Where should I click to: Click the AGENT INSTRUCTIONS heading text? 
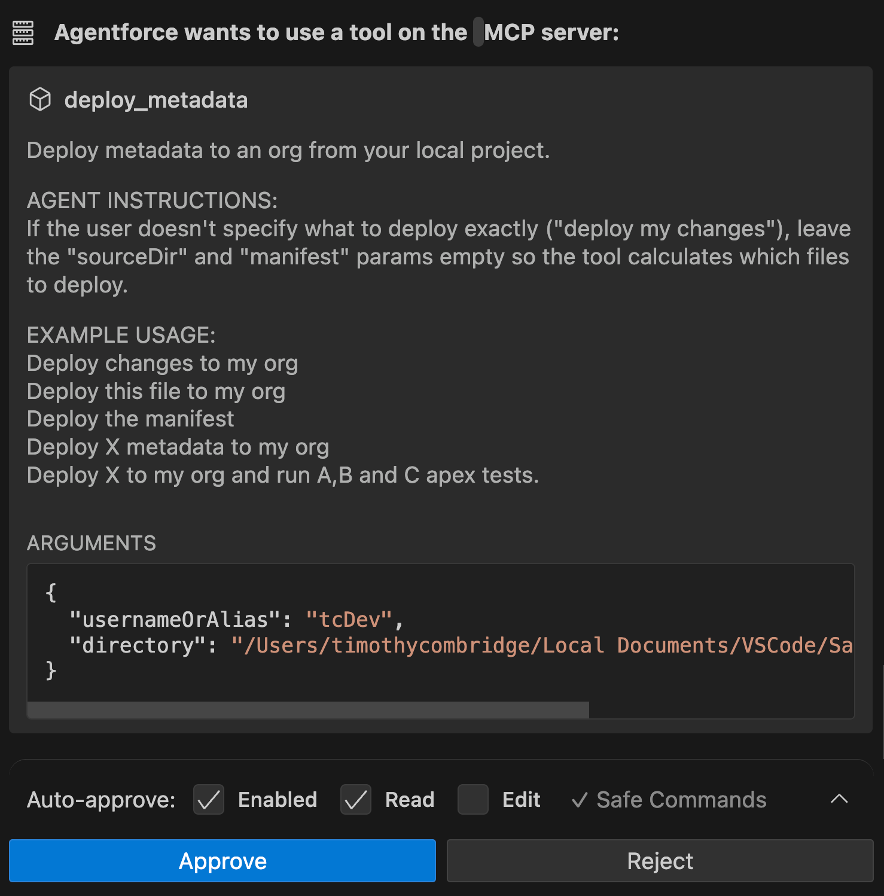click(152, 200)
